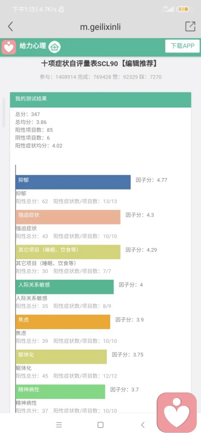201x437 pixels.
Task: Tap the Android home square button
Action: 100,425
